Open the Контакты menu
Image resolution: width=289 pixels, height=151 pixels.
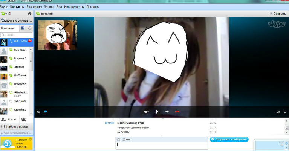(x=17, y=7)
